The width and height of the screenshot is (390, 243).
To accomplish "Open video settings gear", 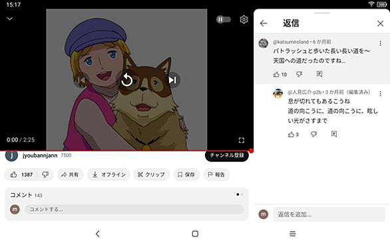I will [244, 19].
